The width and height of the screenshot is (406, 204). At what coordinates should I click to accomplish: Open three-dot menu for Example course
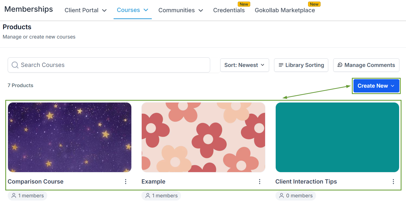click(x=260, y=182)
